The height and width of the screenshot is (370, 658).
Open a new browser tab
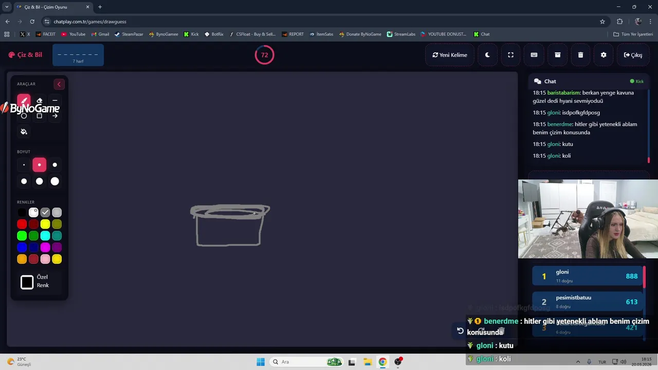tap(100, 7)
